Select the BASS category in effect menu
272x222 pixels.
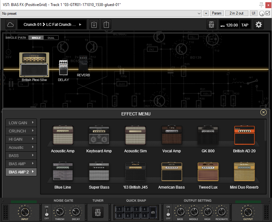coord(21,155)
